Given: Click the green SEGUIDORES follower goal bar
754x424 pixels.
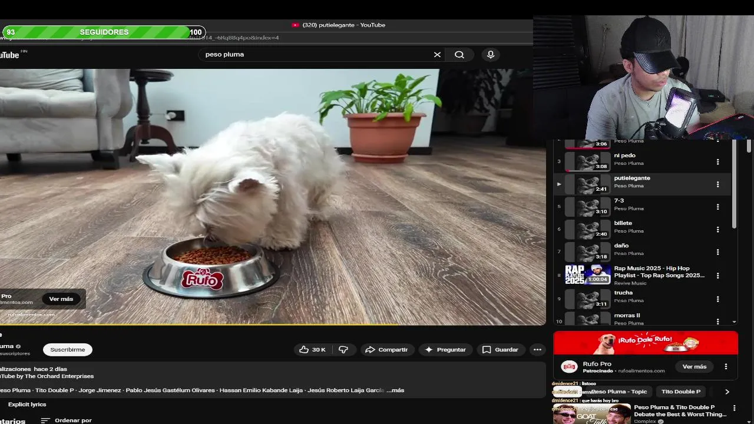Looking at the screenshot, I should [x=104, y=32].
